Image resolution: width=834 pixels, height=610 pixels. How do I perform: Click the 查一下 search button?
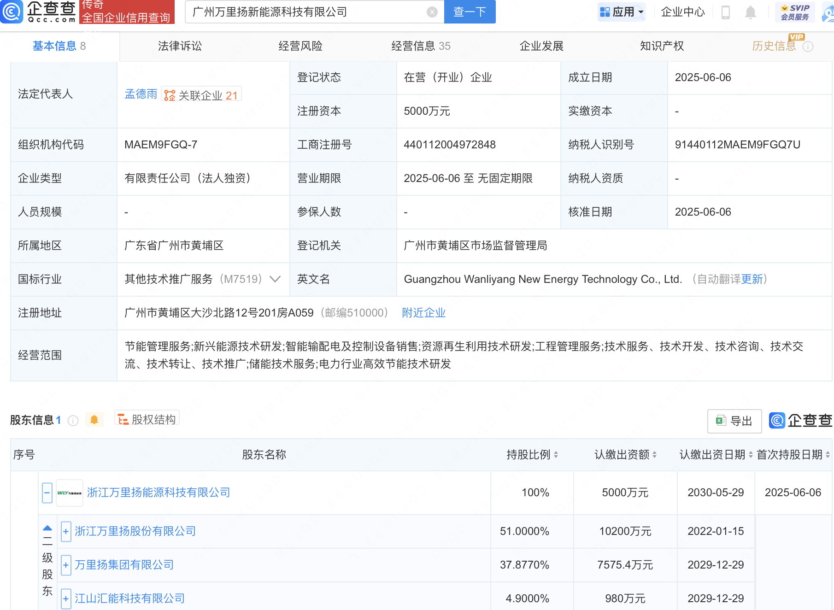(470, 12)
